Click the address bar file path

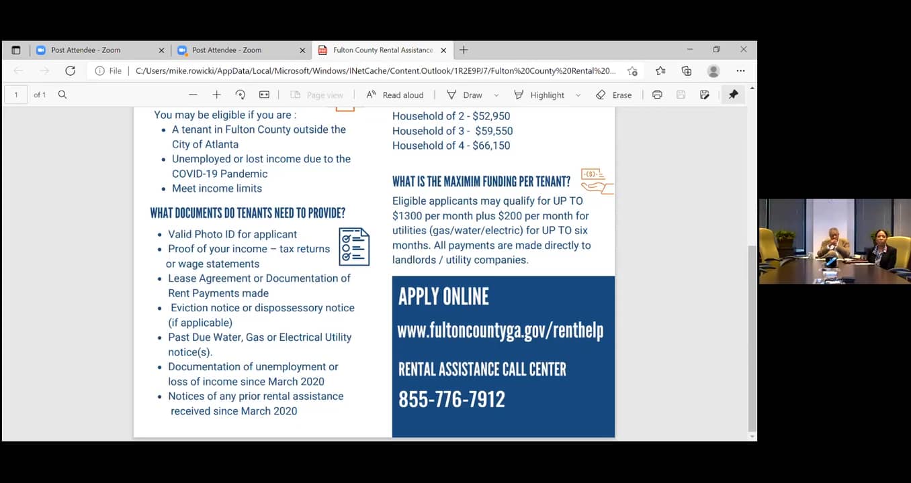pyautogui.click(x=376, y=70)
